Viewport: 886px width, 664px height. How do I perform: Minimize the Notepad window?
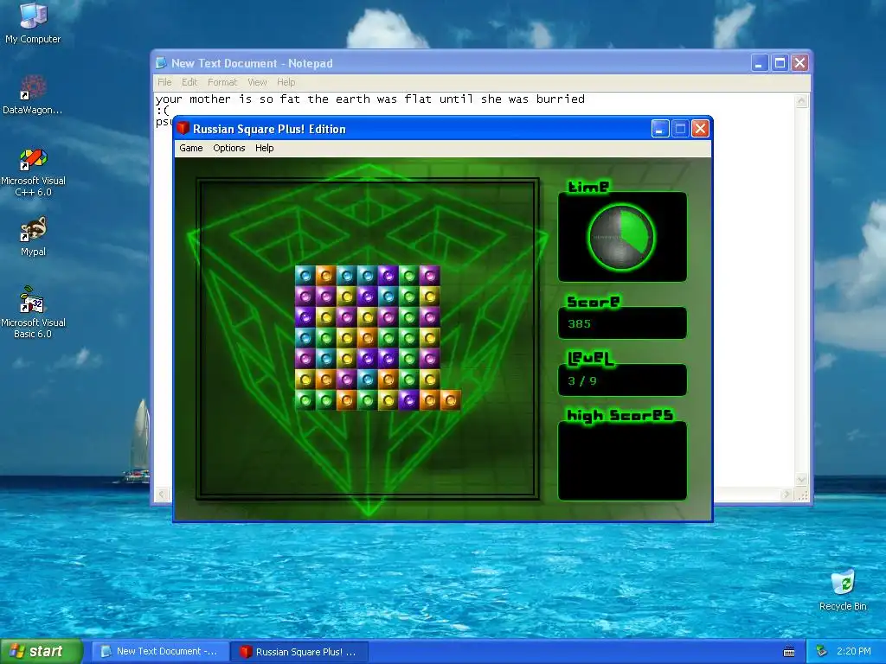tap(760, 62)
